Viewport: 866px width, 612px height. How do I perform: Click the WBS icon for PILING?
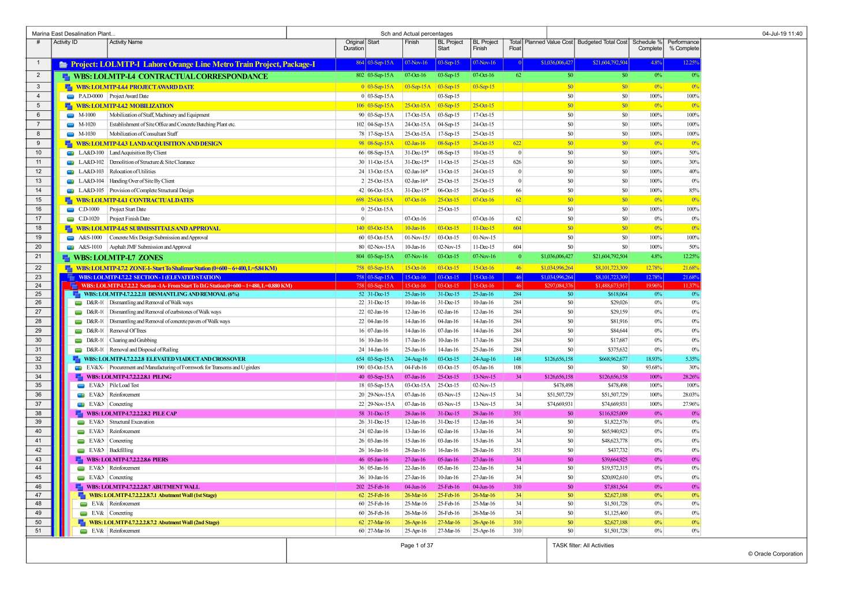click(78, 376)
